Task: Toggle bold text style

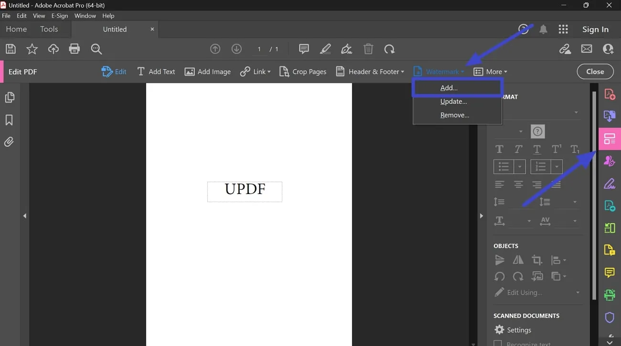Action: point(499,149)
